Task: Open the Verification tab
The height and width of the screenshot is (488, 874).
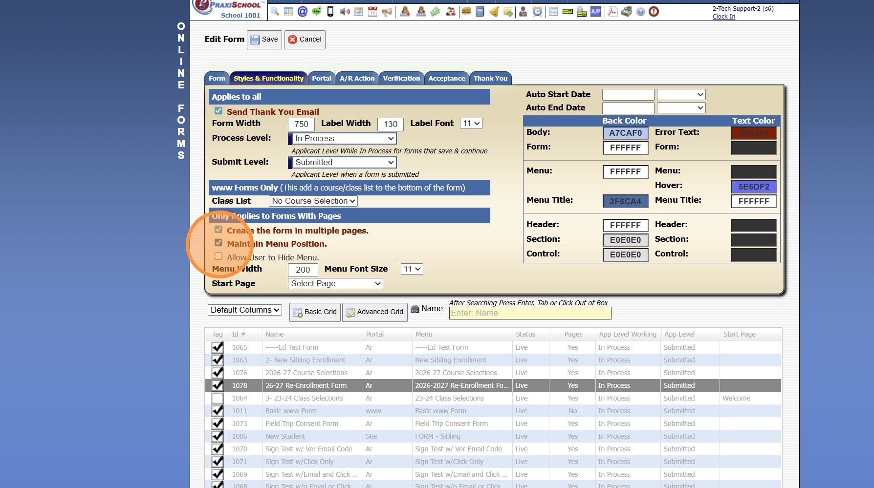Action: pyautogui.click(x=401, y=78)
